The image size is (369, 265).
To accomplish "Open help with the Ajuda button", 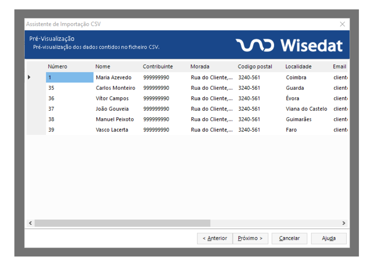I will tap(329, 238).
